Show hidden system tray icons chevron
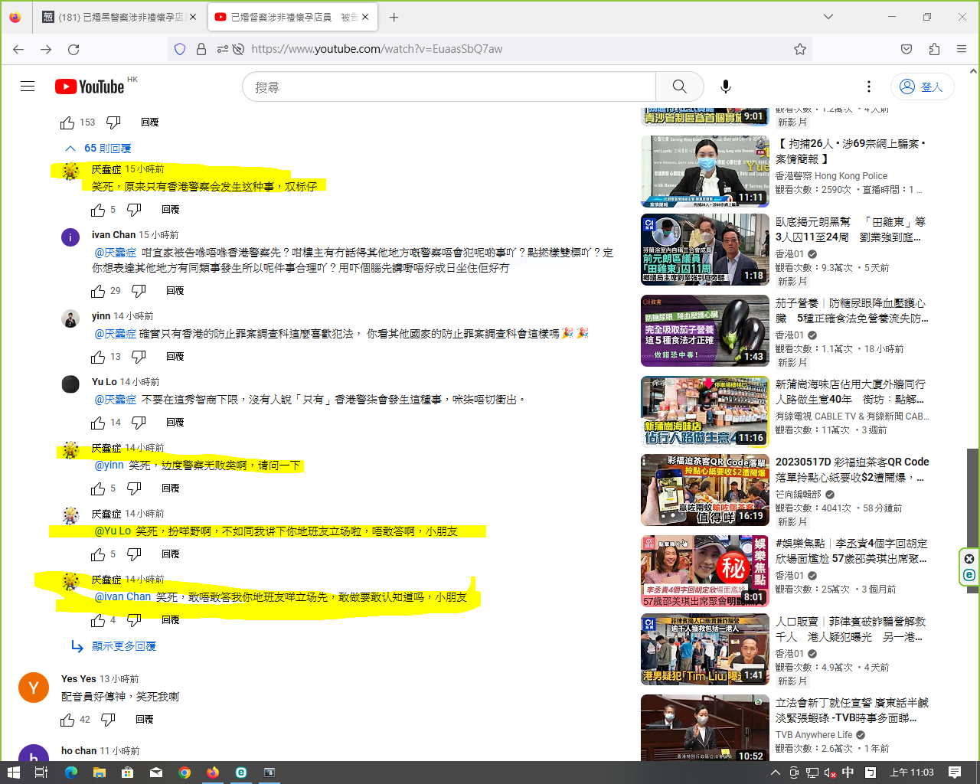Viewport: 980px width, 784px height. click(x=775, y=773)
